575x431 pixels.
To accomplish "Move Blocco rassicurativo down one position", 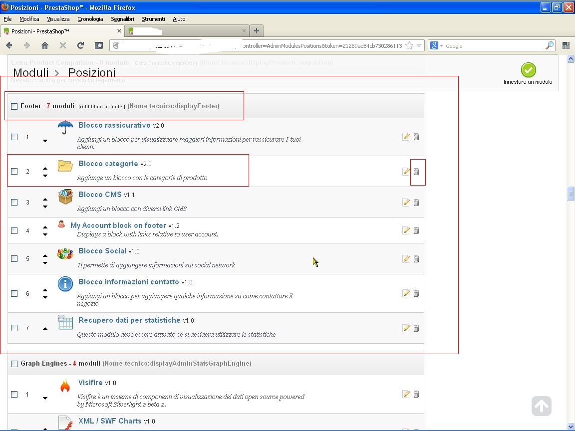I will point(45,141).
